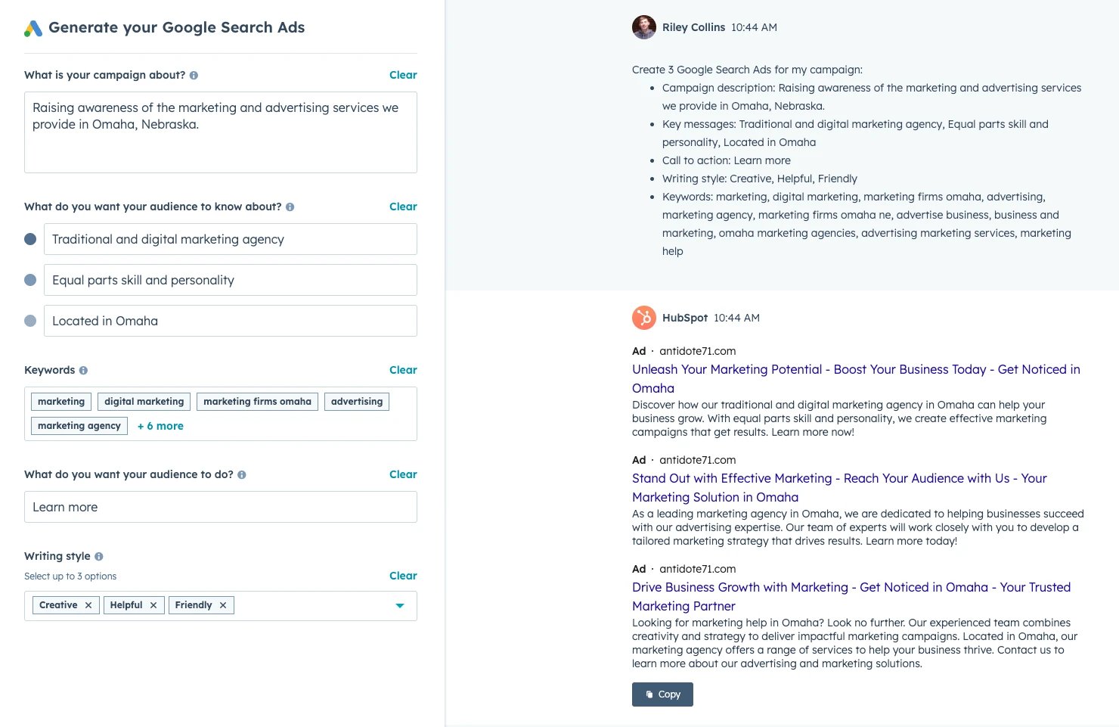Click the bullet beside Equal parts skill
The image size is (1119, 727).
(30, 280)
